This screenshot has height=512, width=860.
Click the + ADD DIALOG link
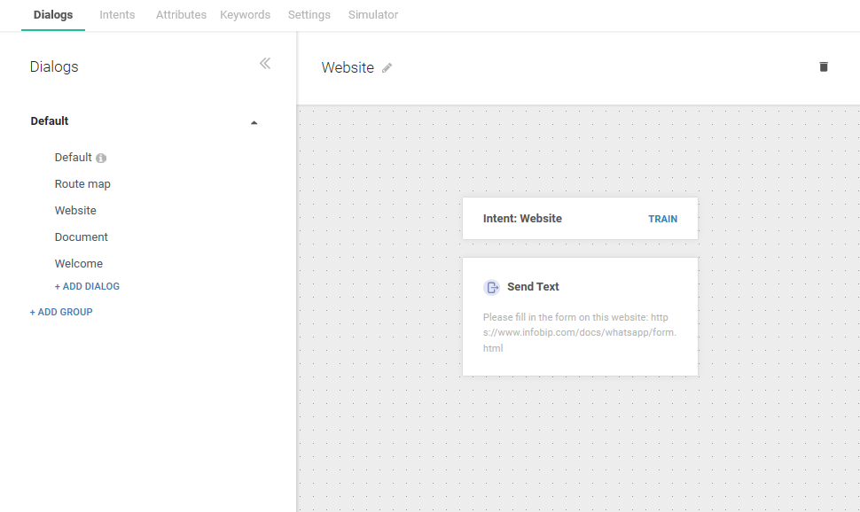click(x=87, y=287)
